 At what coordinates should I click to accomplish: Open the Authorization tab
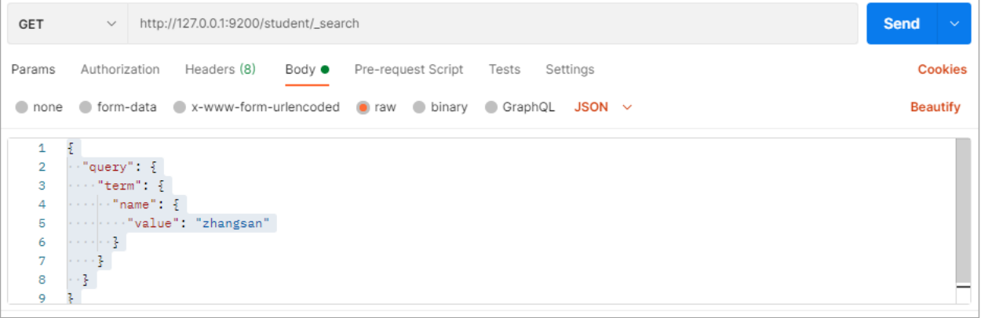click(120, 70)
